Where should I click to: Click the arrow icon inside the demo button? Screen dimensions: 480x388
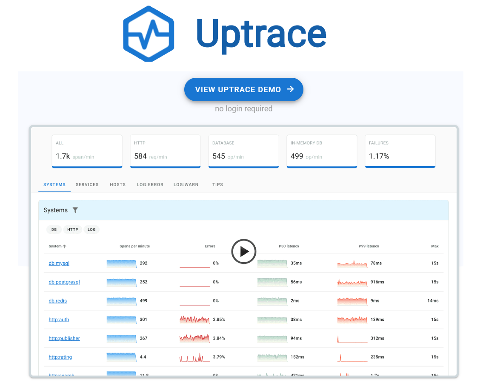pyautogui.click(x=291, y=89)
